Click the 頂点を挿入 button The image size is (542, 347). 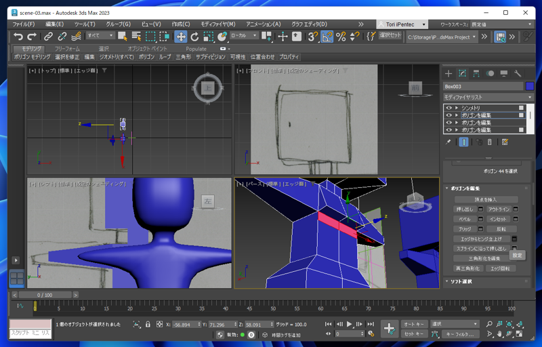coord(486,199)
